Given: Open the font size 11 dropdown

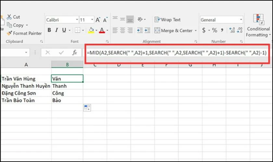Looking at the screenshot, I should point(92,20).
